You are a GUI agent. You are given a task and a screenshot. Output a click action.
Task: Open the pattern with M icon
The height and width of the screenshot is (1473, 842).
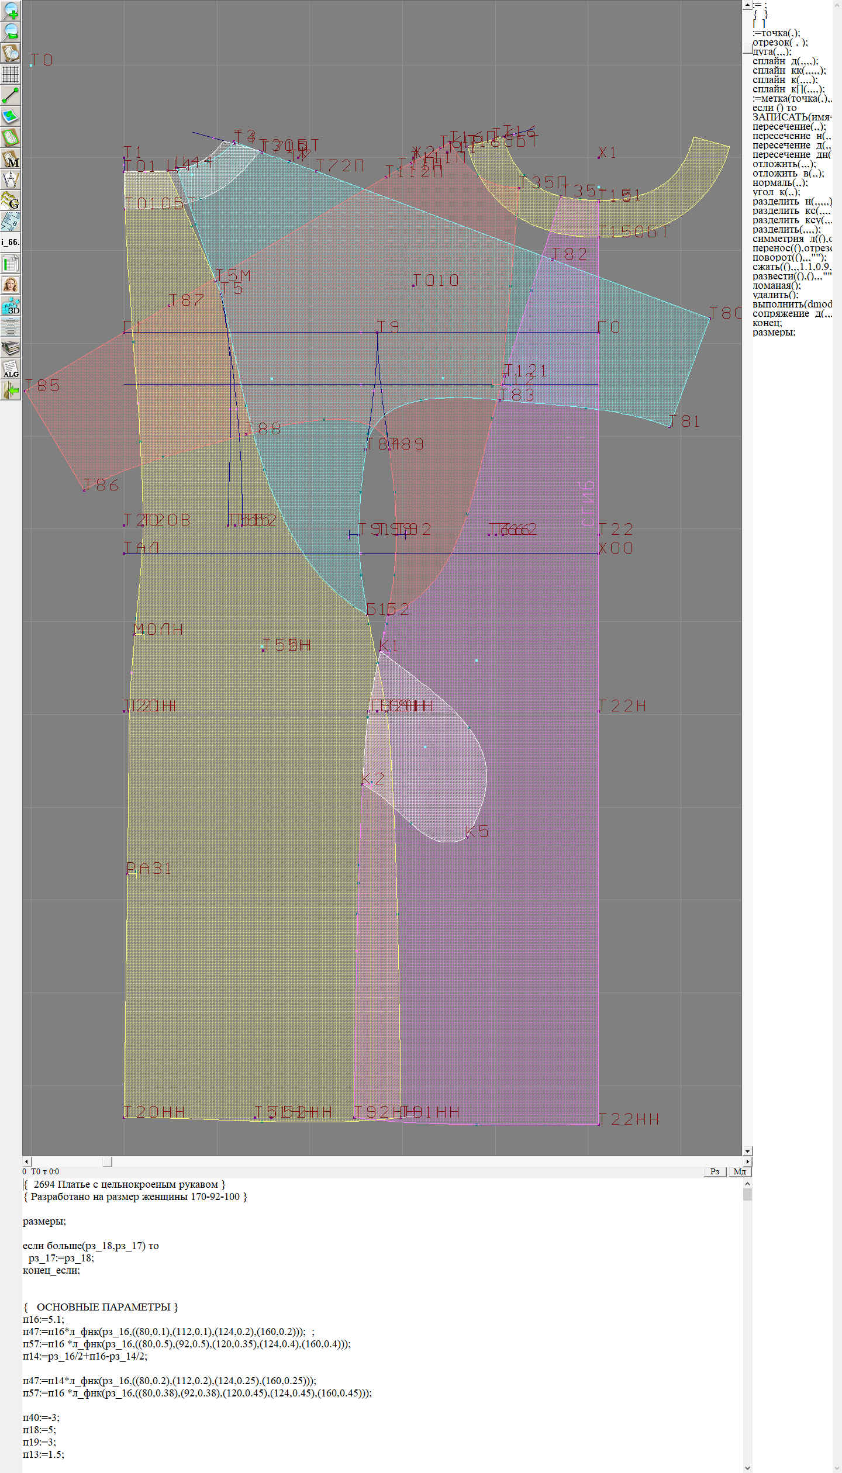coord(11,159)
